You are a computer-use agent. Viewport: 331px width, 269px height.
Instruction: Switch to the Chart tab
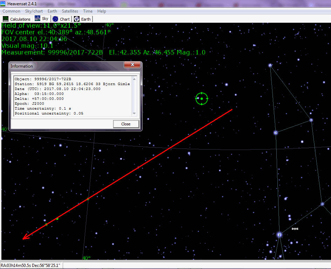(x=62, y=19)
